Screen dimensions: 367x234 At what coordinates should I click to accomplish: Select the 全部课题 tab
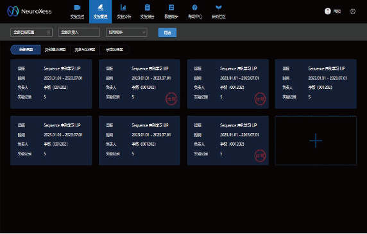point(26,49)
